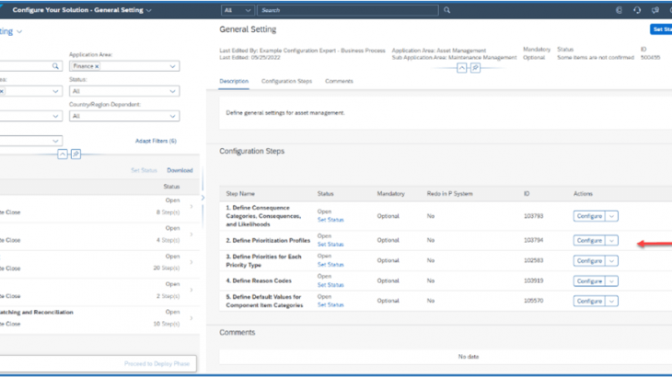Viewport: 672px width, 377px height.
Task: Click Configure for Define Reason Codes
Action: (589, 281)
